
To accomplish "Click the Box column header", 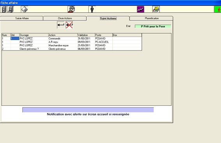I will pos(127,35).
